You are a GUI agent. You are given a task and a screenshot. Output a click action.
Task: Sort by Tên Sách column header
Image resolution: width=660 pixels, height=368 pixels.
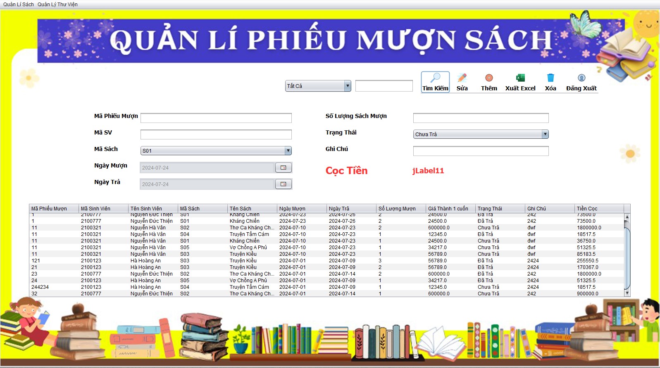252,208
